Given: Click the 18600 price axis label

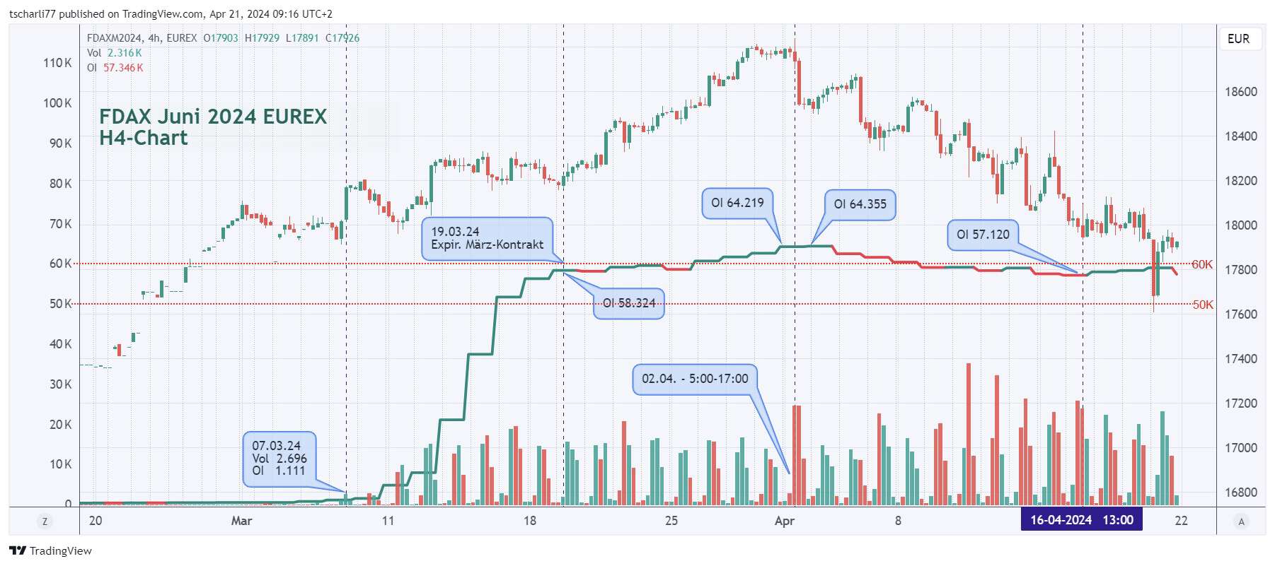Looking at the screenshot, I should (x=1241, y=92).
